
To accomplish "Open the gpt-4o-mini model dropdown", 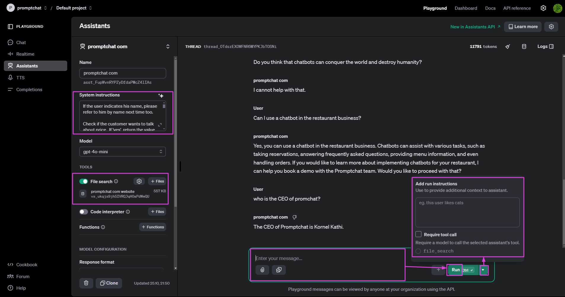I will pyautogui.click(x=123, y=152).
